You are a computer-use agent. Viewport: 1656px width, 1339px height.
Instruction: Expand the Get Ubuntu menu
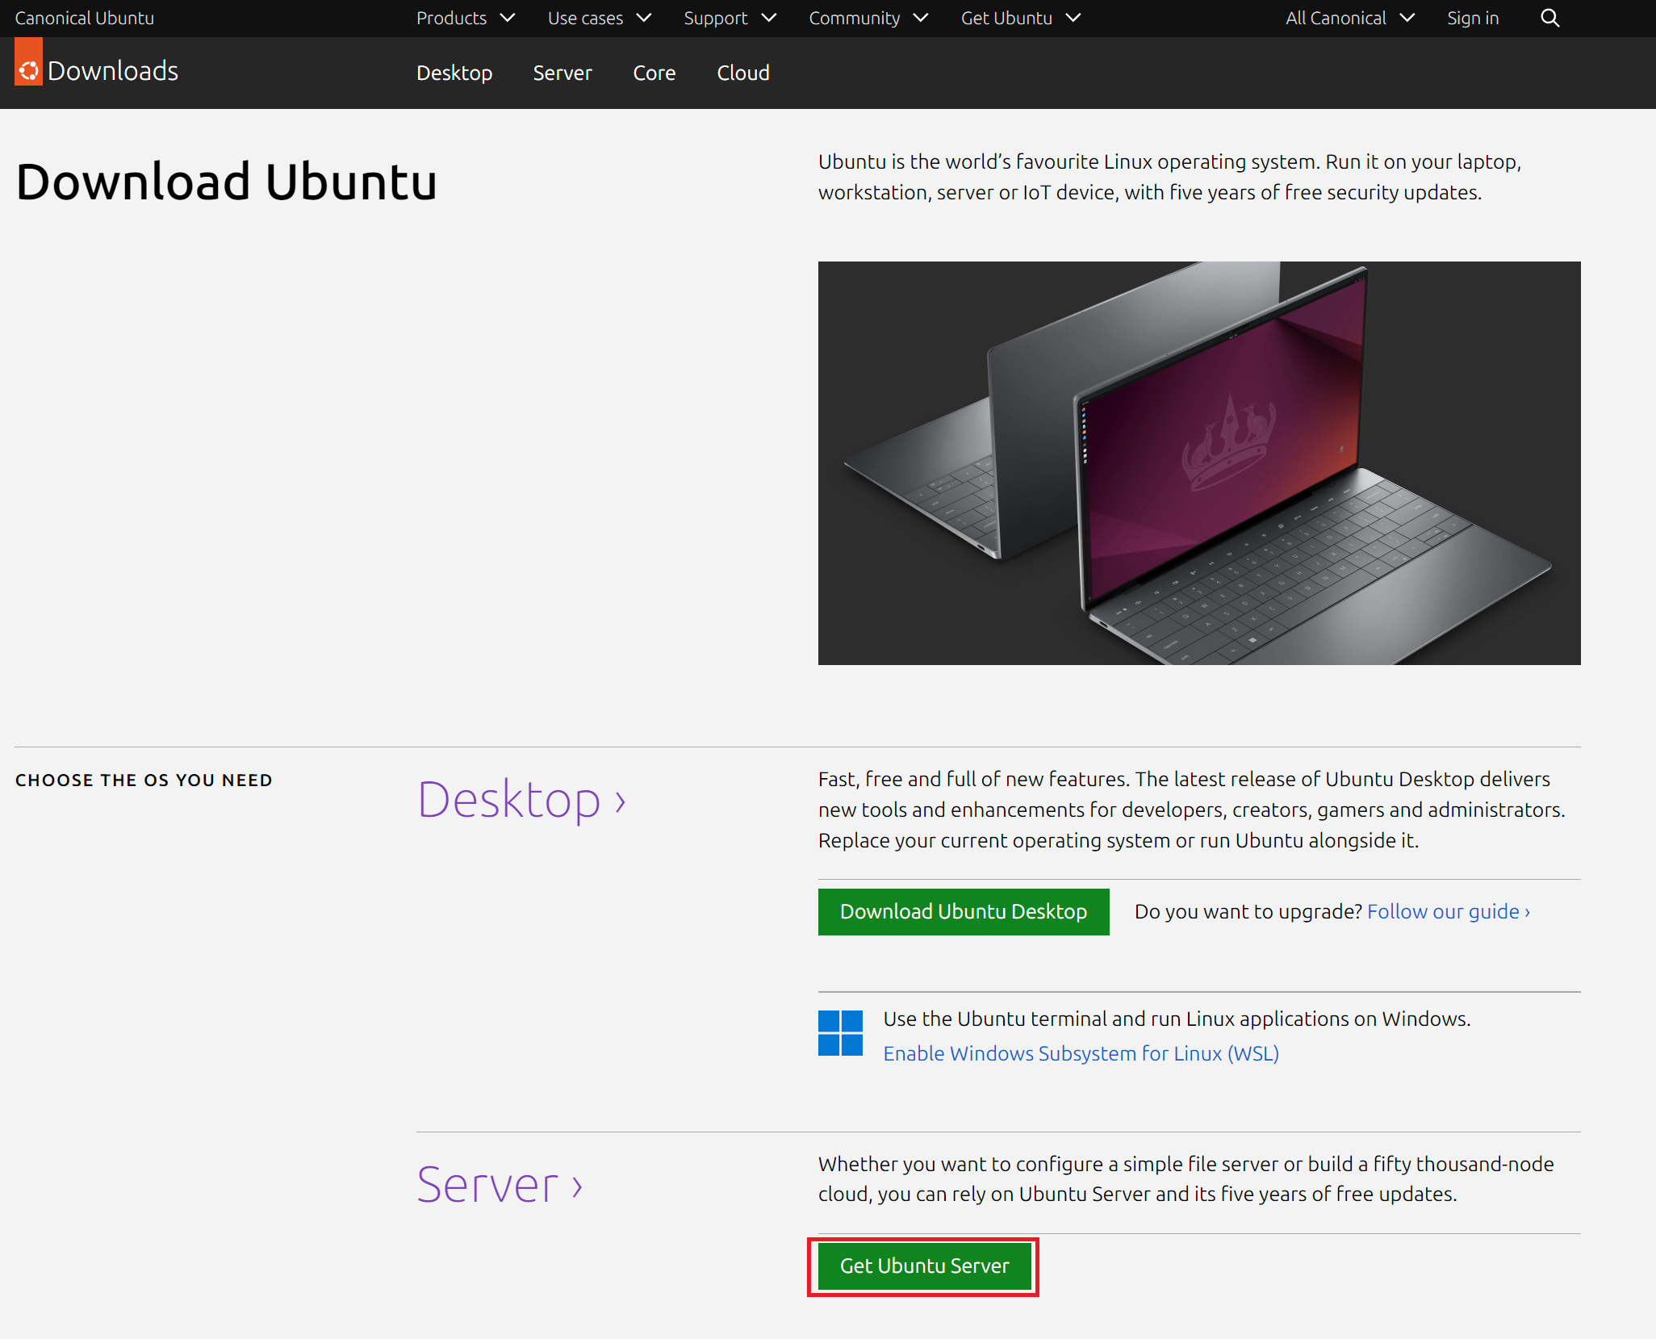pyautogui.click(x=1019, y=18)
